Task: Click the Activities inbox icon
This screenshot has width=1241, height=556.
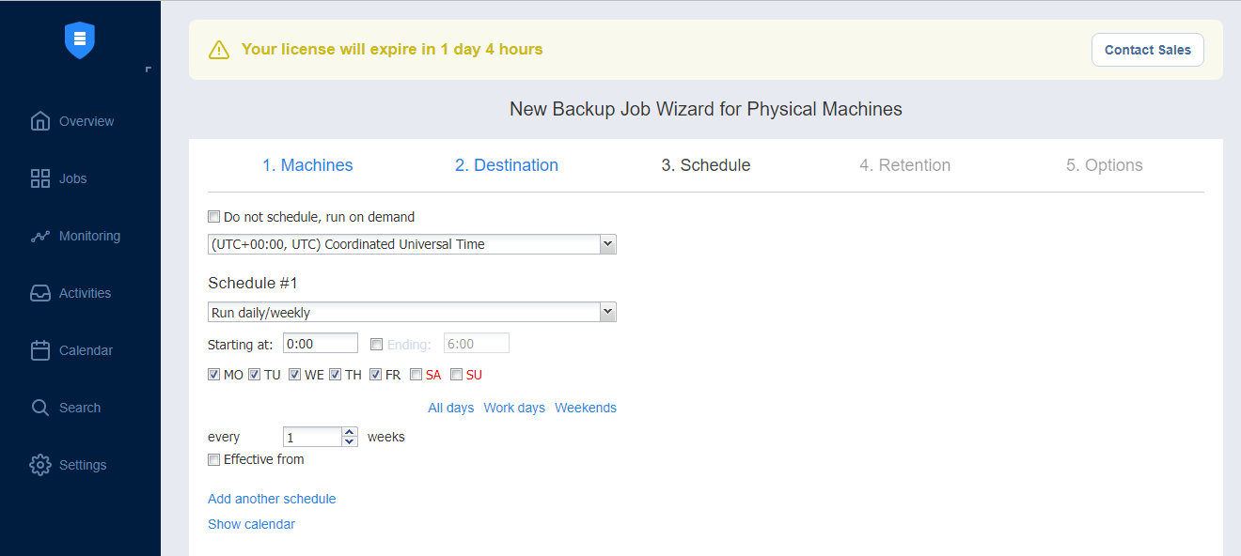Action: 40,293
